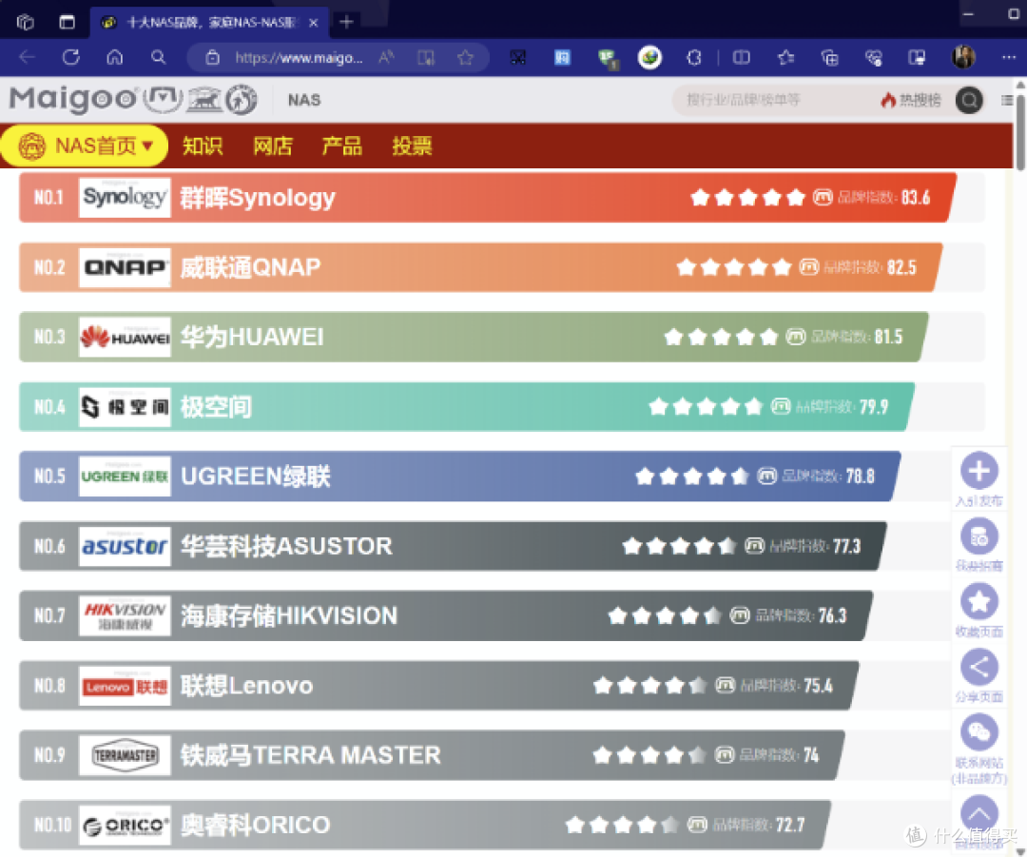Open the 极空间 brand entry
The height and width of the screenshot is (857, 1027).
[x=217, y=407]
